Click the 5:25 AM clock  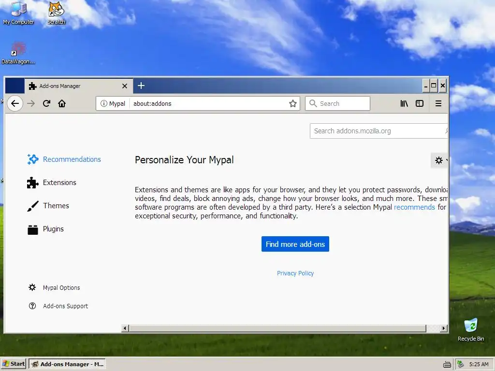479,364
